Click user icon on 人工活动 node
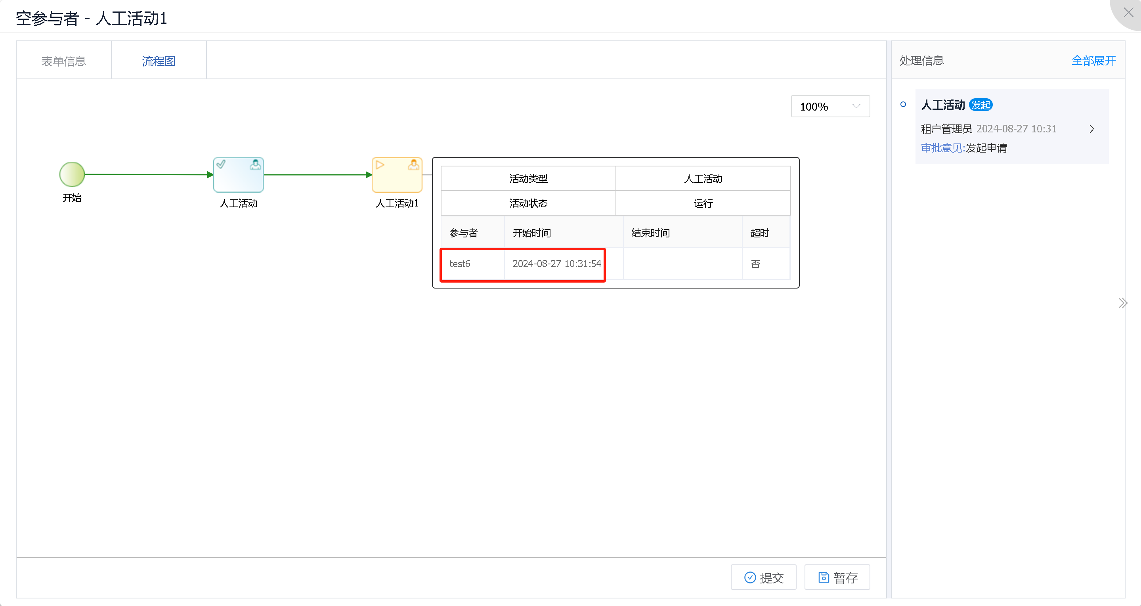The width and height of the screenshot is (1141, 606). tap(255, 165)
